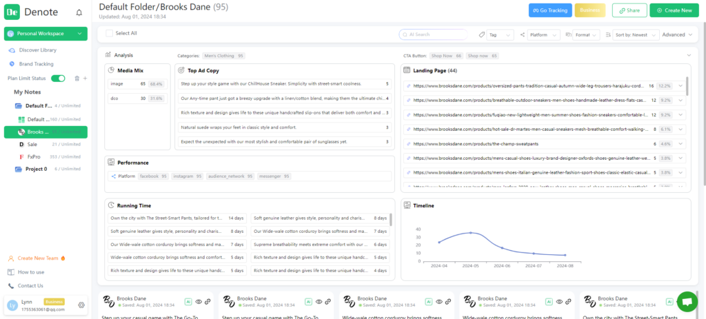Click Lynn's avatar icon
This screenshot has width=706, height=319.
[x=12, y=305]
